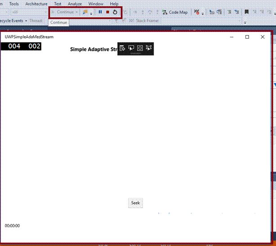The height and width of the screenshot is (246, 276).
Task: Open the Analyze menu
Action: [75, 4]
